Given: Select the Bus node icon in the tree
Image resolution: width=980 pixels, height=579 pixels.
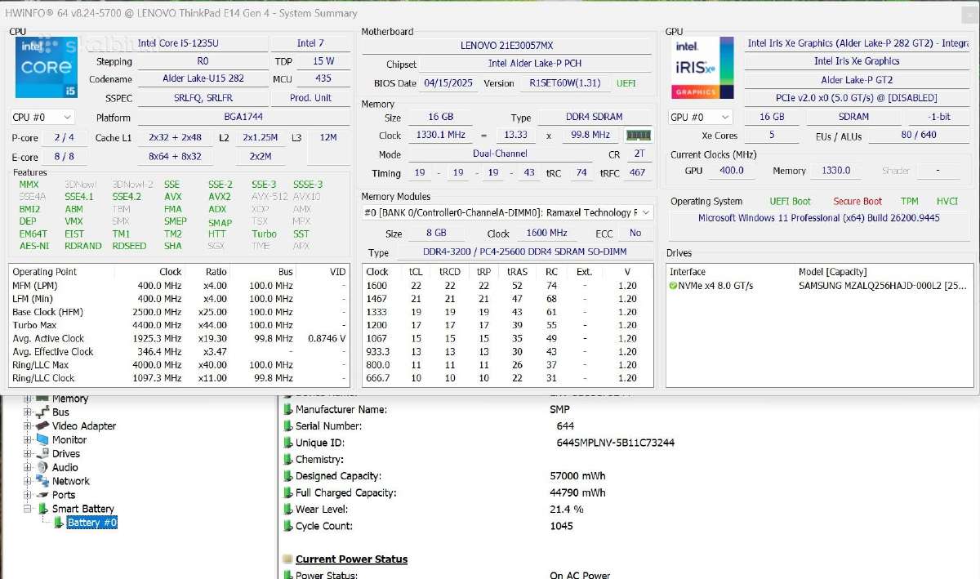Looking at the screenshot, I should click(42, 412).
